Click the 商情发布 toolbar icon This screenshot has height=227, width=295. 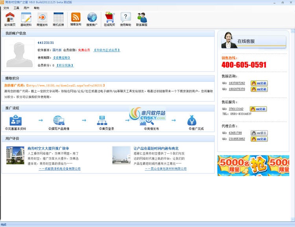click(x=42, y=19)
